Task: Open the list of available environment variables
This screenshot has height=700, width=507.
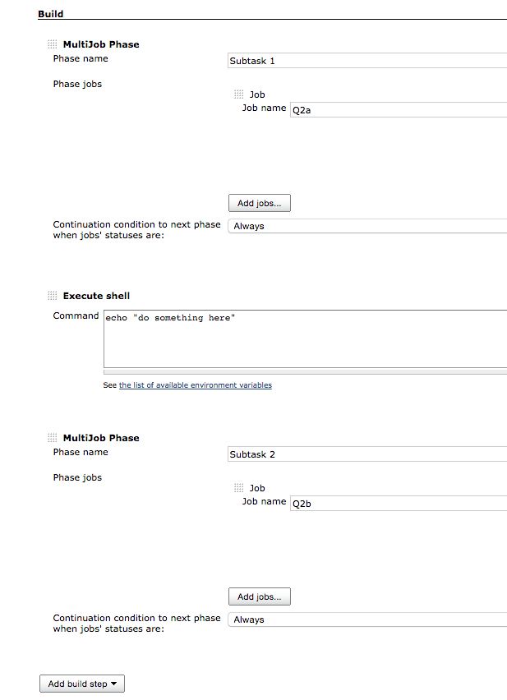Action: click(196, 385)
